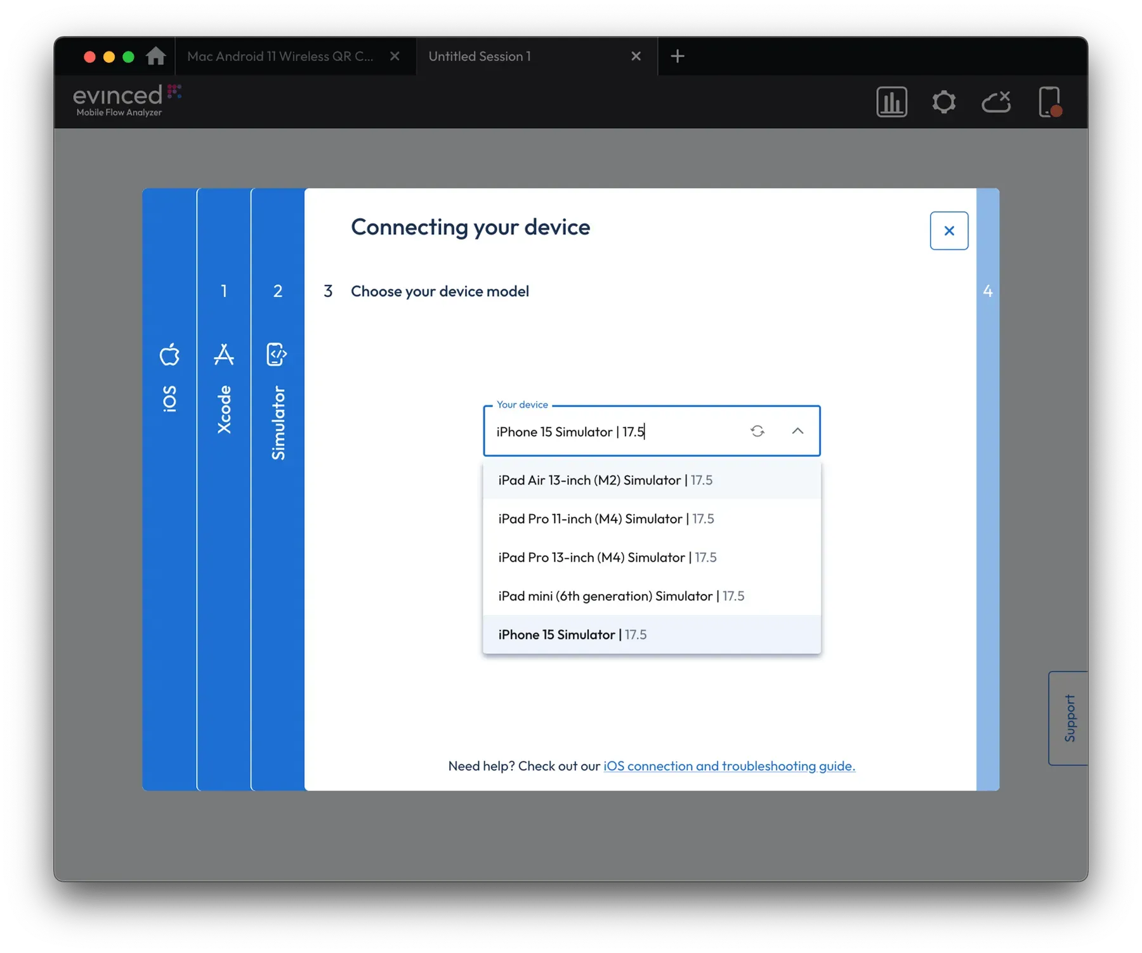Image resolution: width=1142 pixels, height=953 pixels.
Task: Open settings gear icon
Action: [x=943, y=102]
